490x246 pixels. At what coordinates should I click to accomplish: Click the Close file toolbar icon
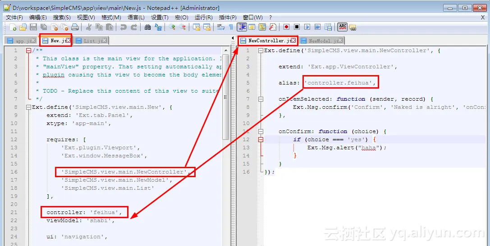pos(55,27)
